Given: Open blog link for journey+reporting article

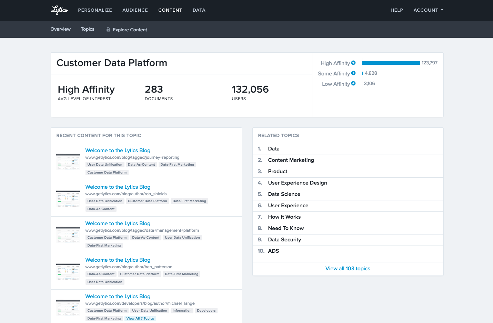Looking at the screenshot, I should click(x=118, y=150).
